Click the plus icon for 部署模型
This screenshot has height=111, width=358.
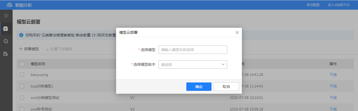tap(21, 49)
